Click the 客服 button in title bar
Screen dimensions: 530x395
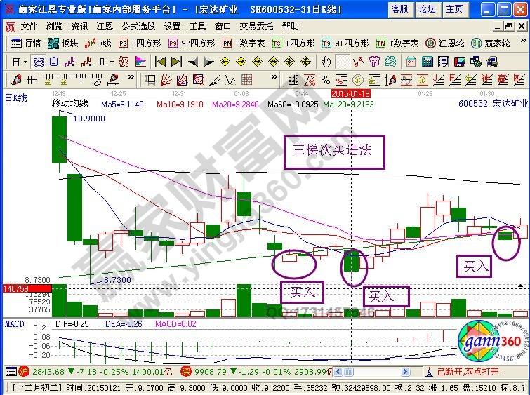[x=400, y=9]
